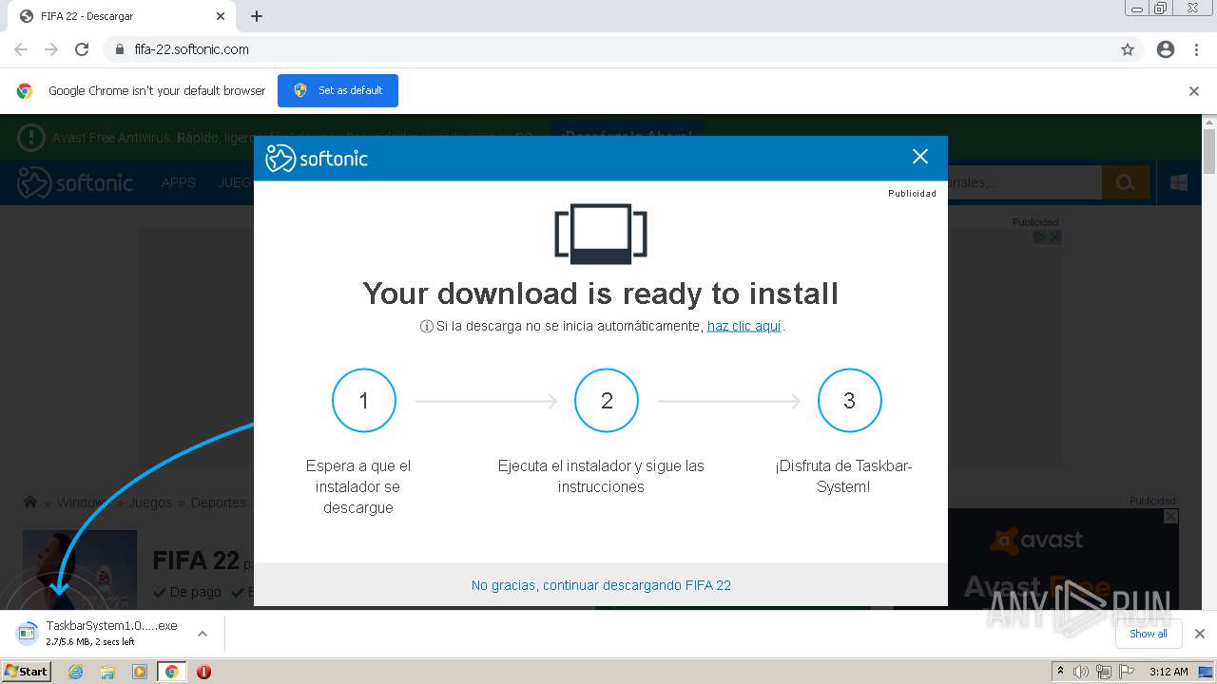1217x684 pixels.
Task: Open the Chrome three-dot menu
Action: pyautogui.click(x=1196, y=49)
